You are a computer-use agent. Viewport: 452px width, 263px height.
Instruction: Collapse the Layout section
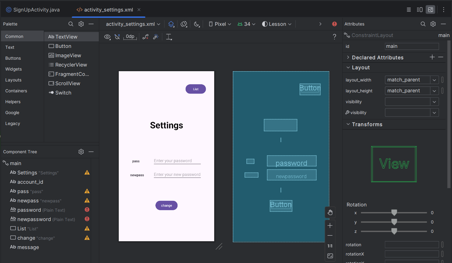(348, 67)
